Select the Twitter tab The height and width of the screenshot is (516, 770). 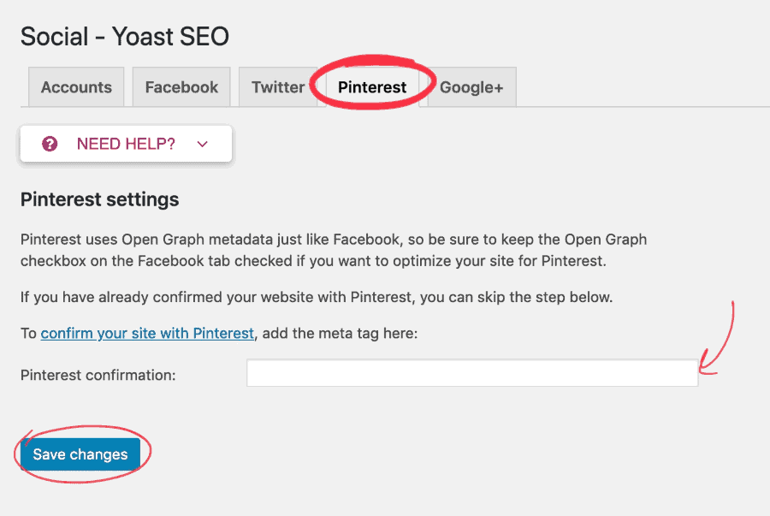click(x=278, y=87)
